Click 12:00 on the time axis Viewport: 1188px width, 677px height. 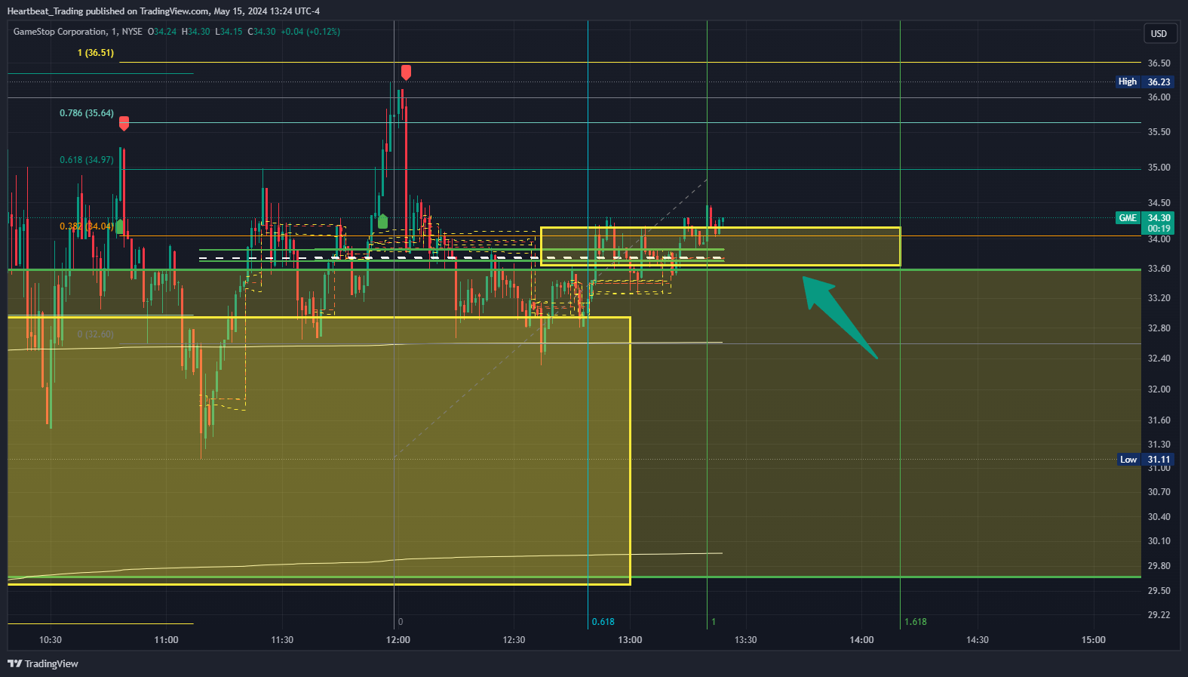click(398, 640)
